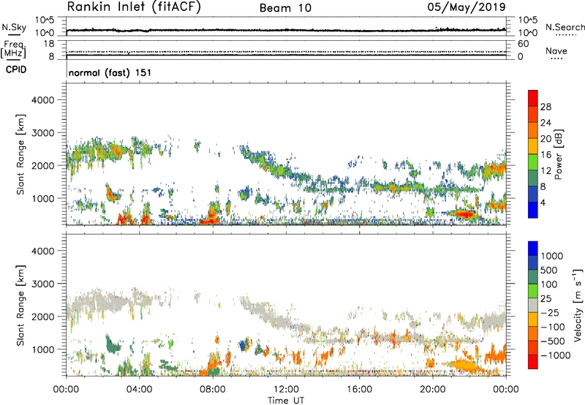This screenshot has height=405, width=585.
Task: Click the '3000' range label on the velocity panel
Action: point(42,284)
